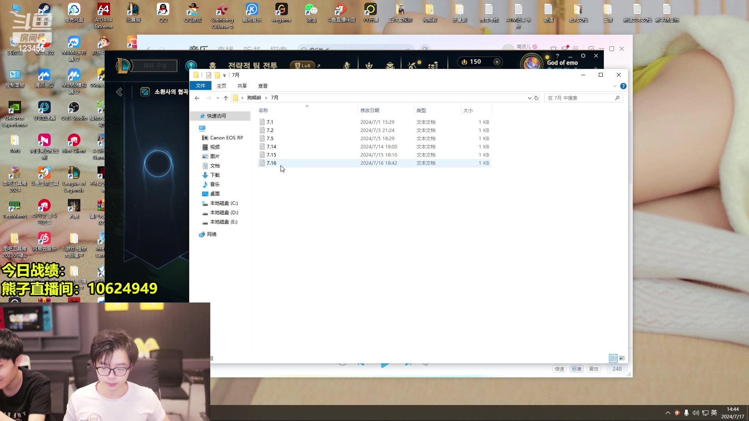The image size is (749, 421).
Task: Open UU加速器 desktop icon
Action: click(x=44, y=111)
